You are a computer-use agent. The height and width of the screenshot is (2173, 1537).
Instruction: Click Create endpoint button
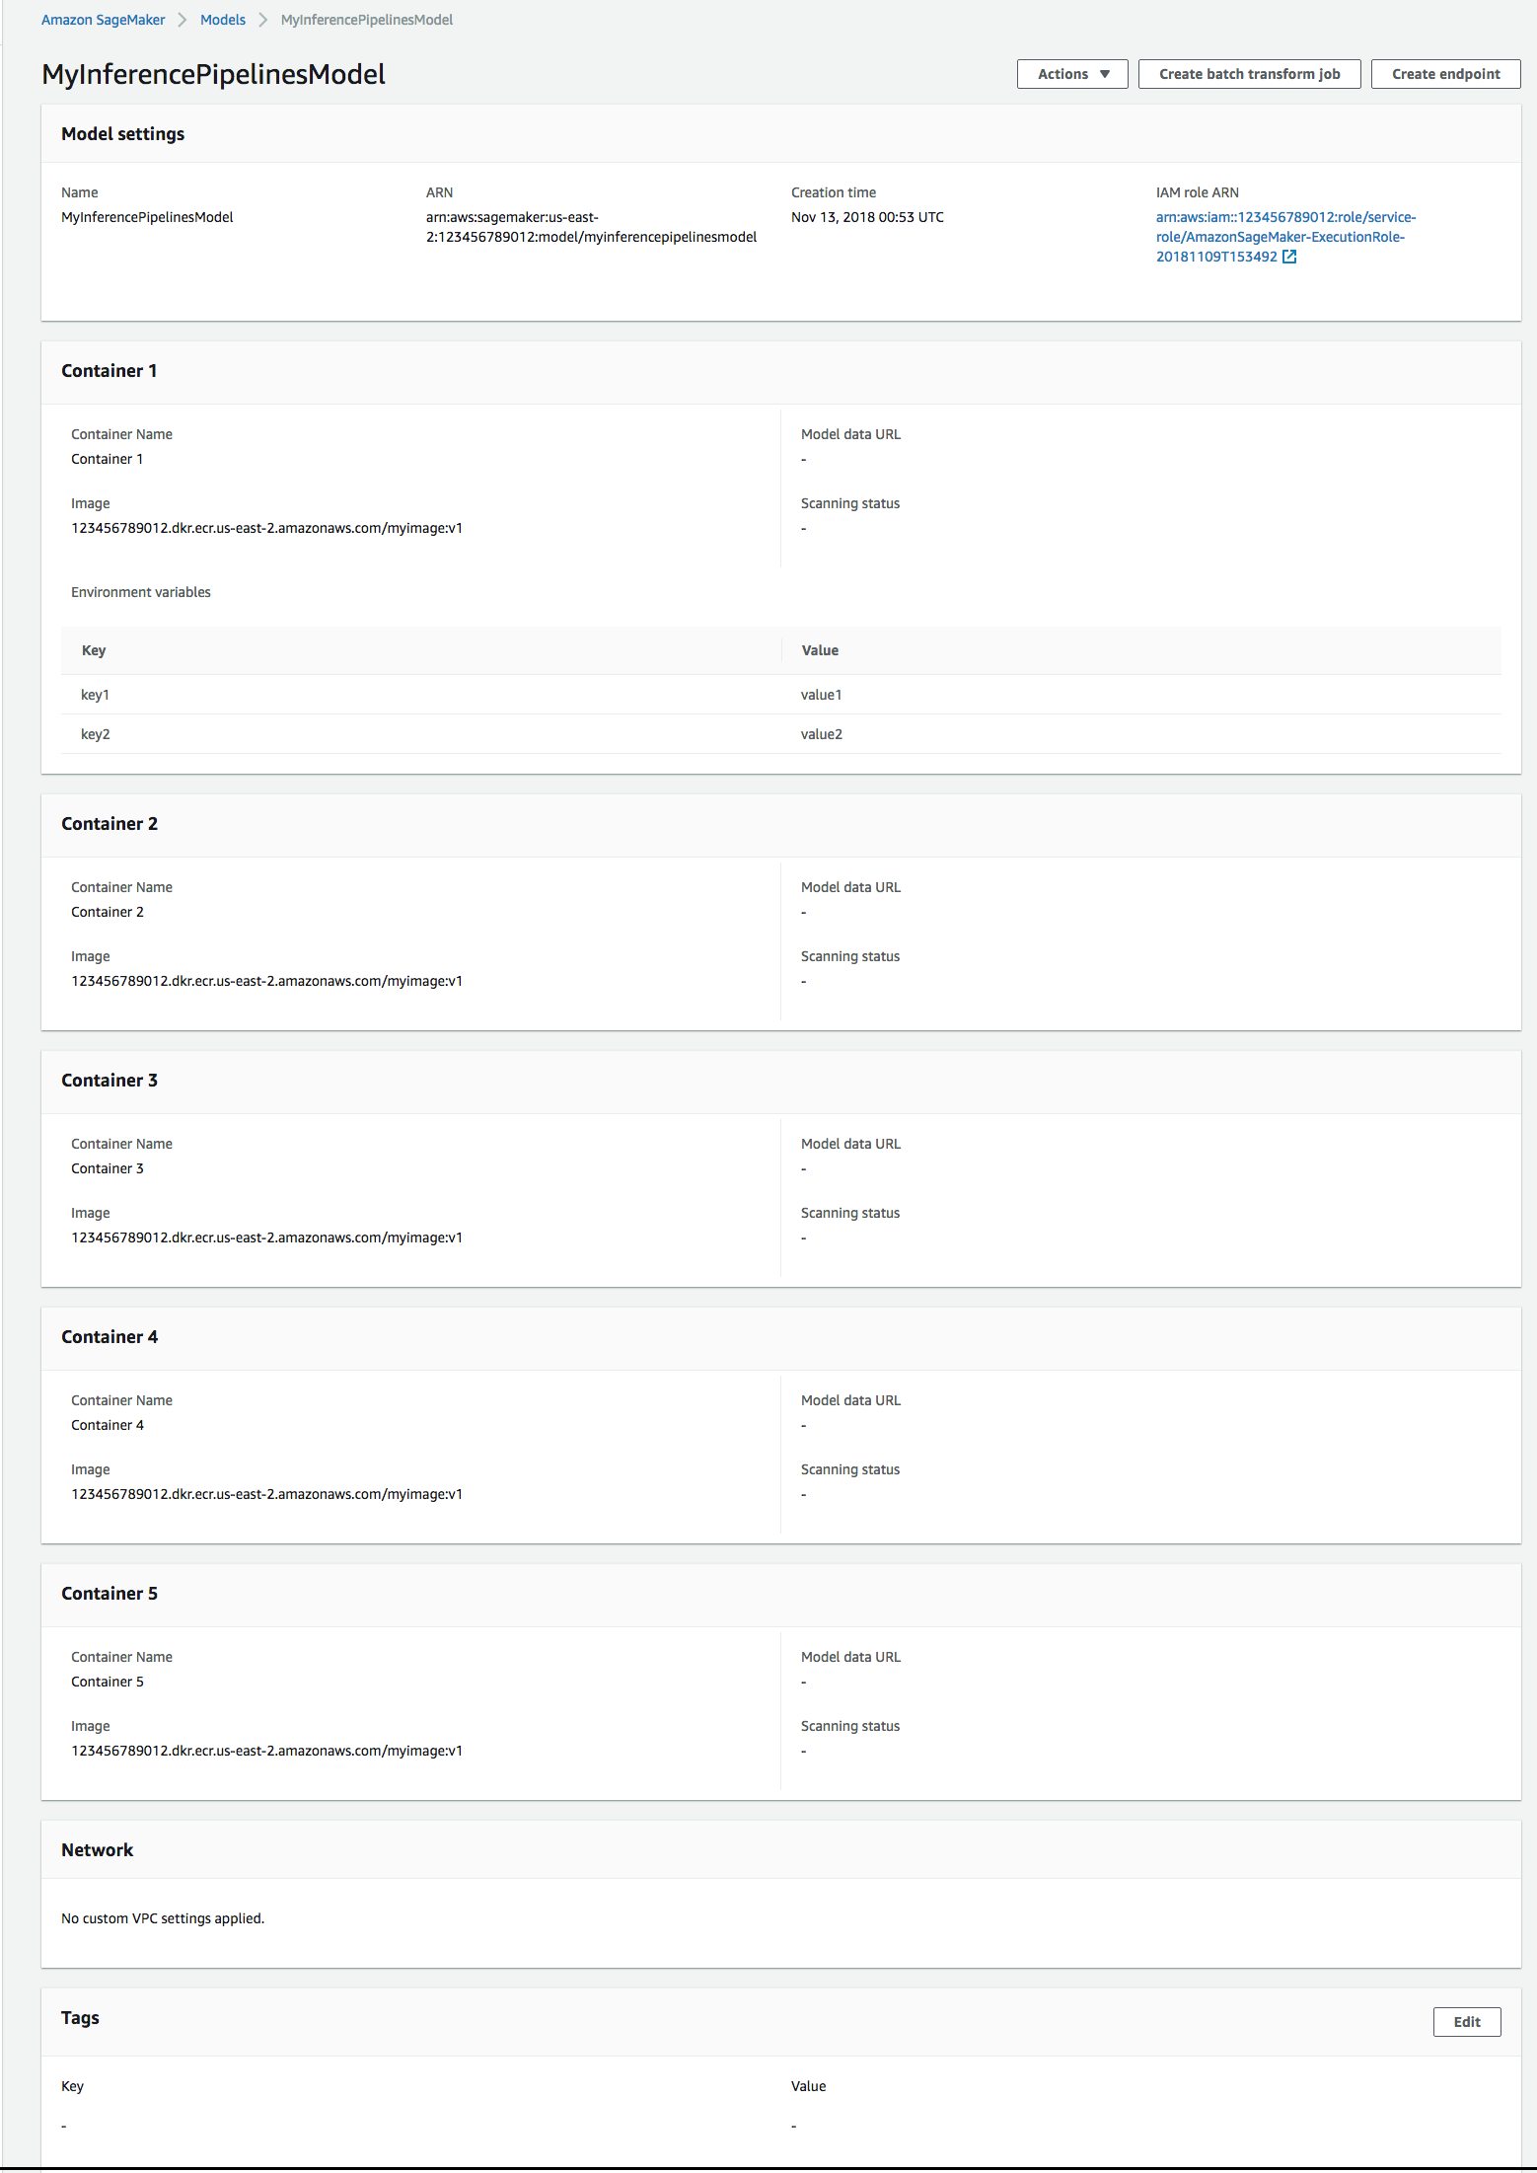point(1444,73)
